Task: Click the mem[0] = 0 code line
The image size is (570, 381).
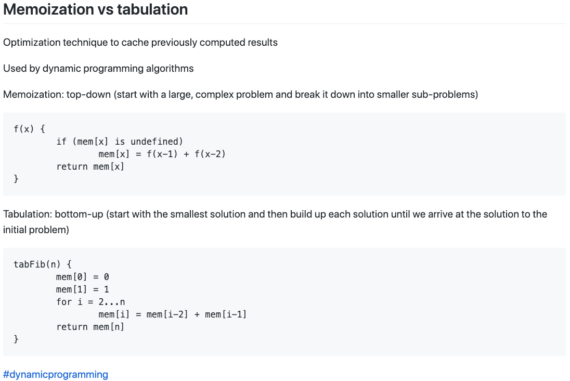Action: click(83, 277)
